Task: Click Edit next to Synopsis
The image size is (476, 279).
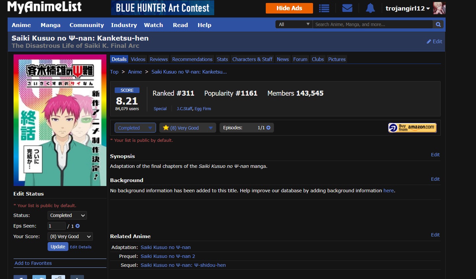Action: coord(435,155)
